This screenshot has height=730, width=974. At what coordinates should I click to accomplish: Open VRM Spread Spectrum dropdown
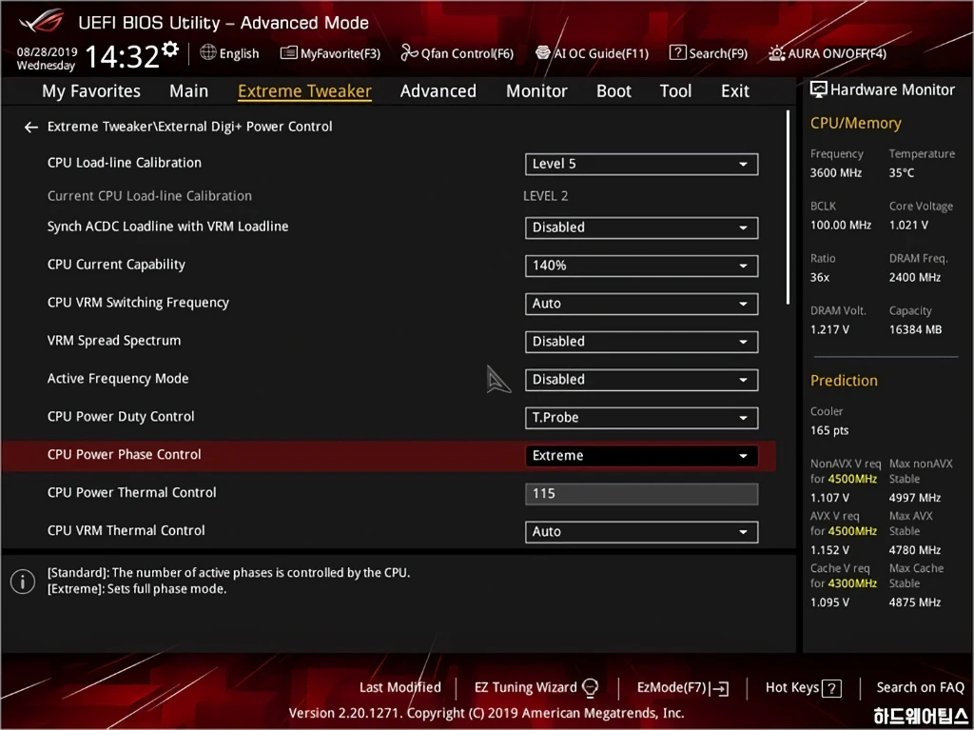point(641,342)
